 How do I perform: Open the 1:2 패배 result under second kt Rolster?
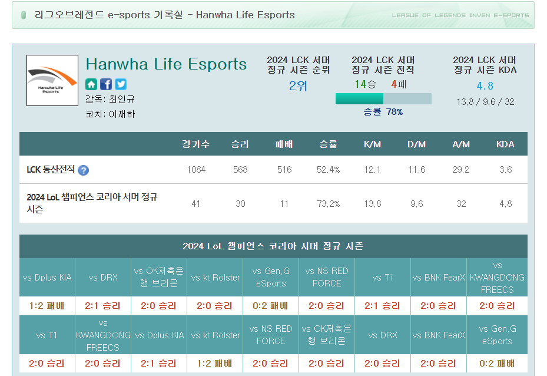click(x=215, y=364)
